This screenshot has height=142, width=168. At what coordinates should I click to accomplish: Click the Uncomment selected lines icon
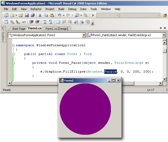click(51, 22)
